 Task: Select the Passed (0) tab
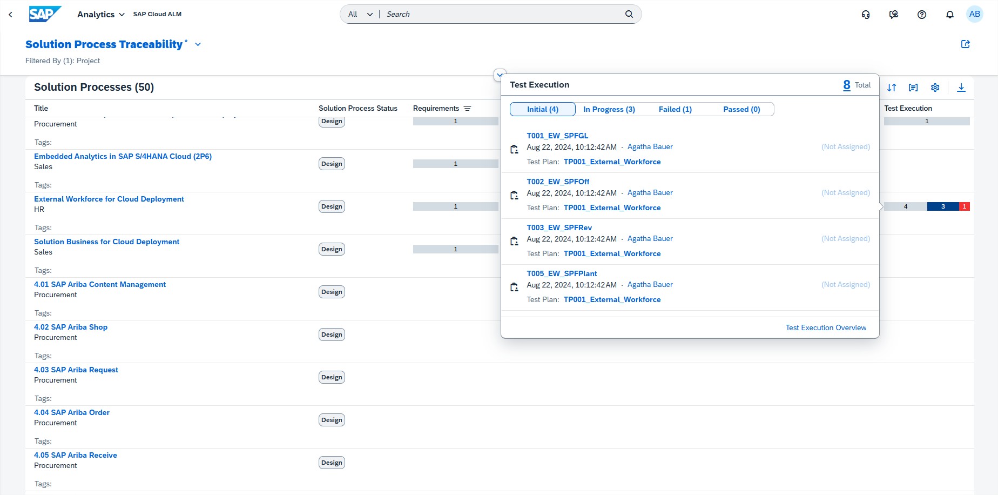(x=741, y=109)
